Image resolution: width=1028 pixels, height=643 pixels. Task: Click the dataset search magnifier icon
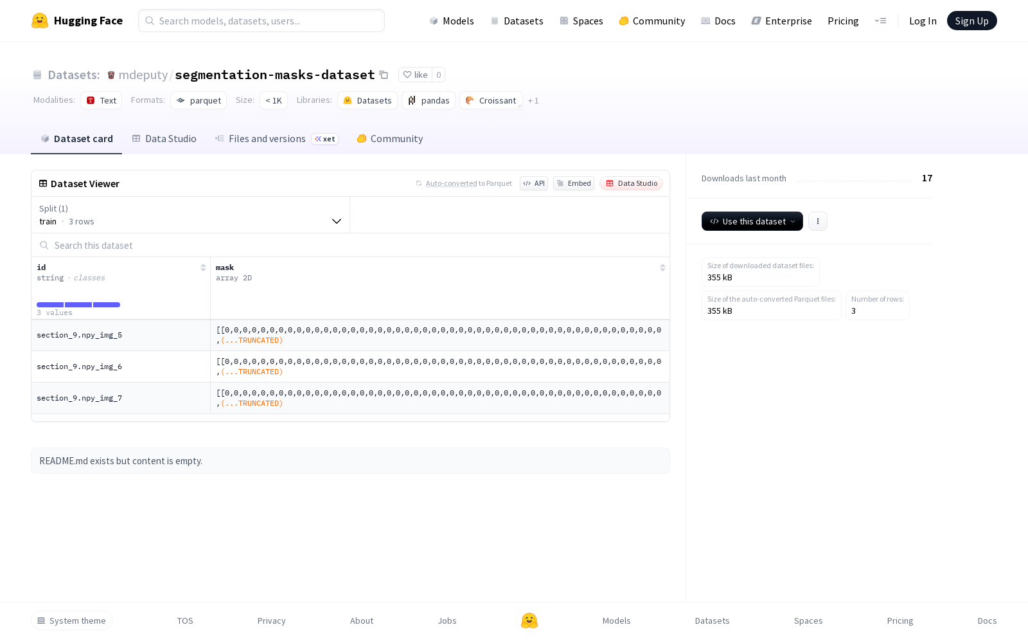(44, 245)
